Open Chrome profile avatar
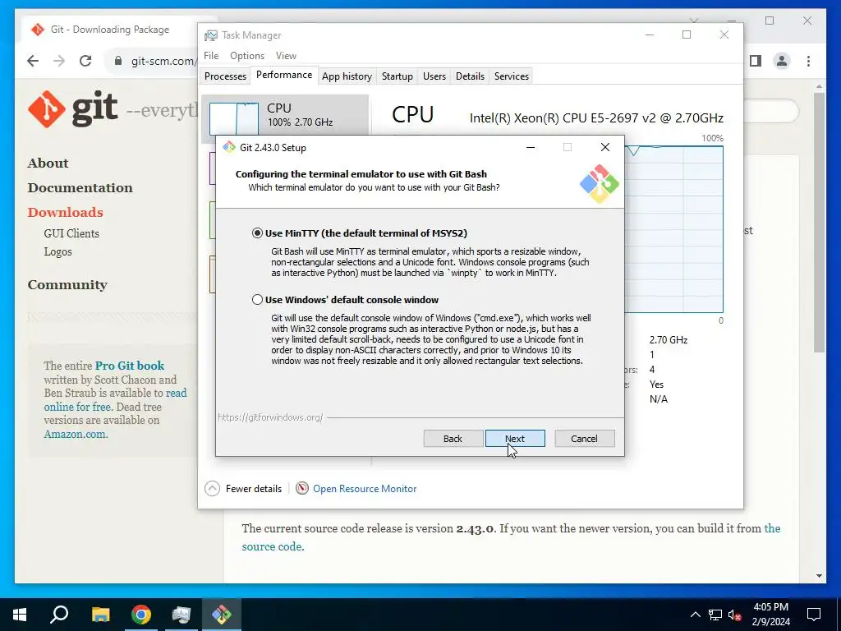Viewport: 841px width, 631px height. [x=782, y=61]
